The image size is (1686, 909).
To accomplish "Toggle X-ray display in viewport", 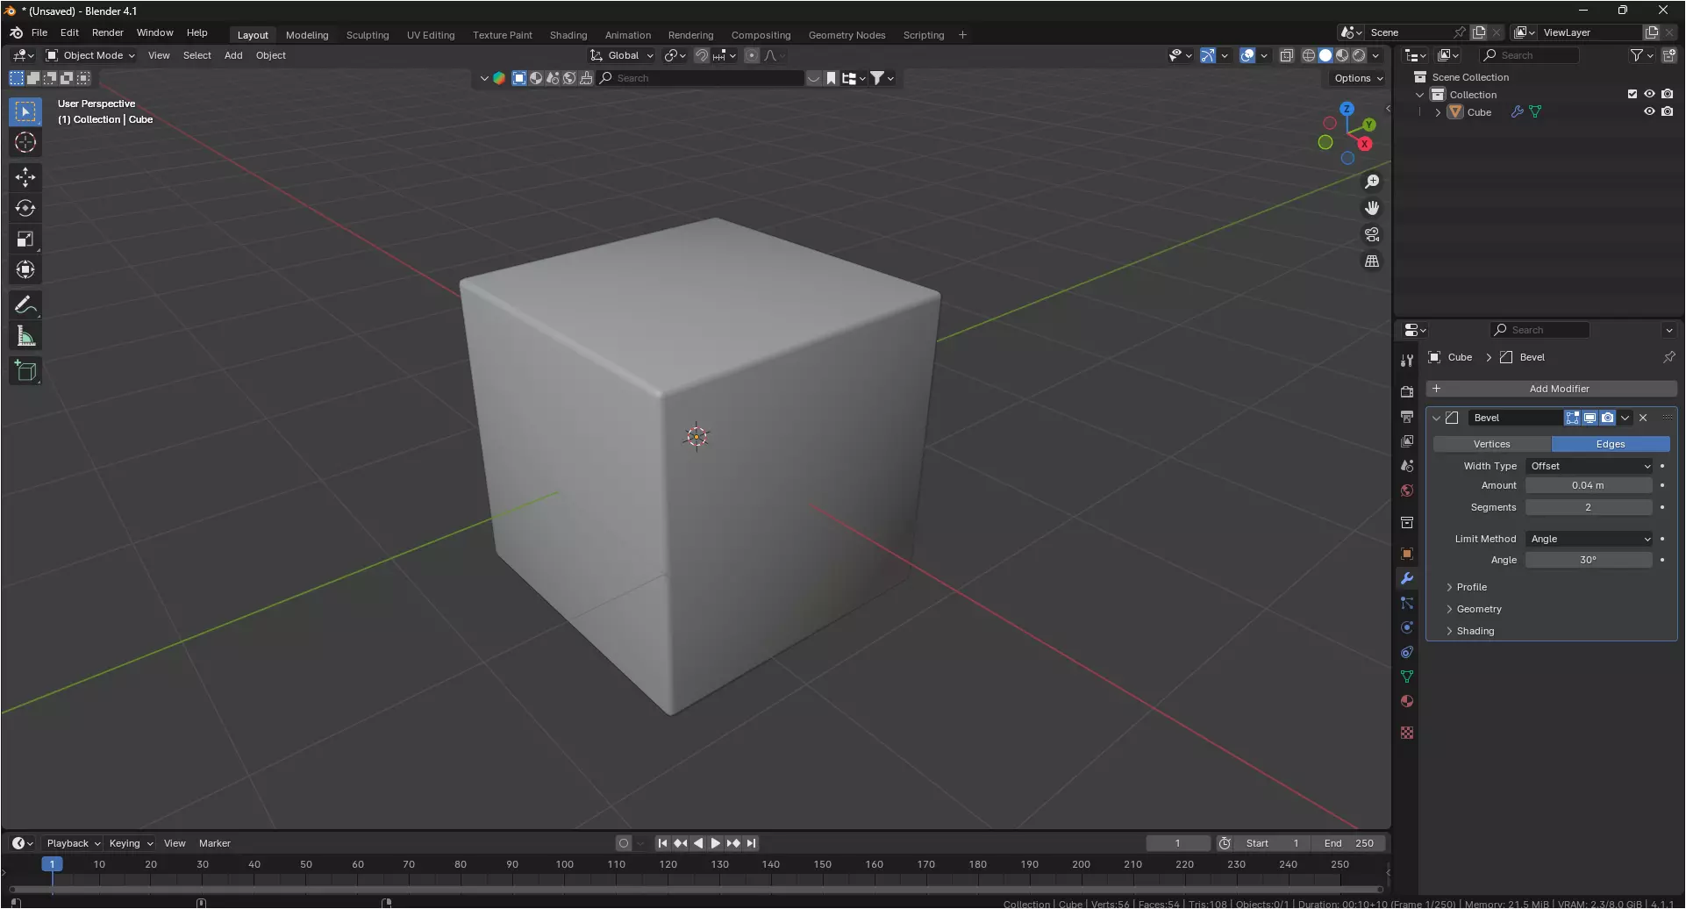I will point(1286,55).
